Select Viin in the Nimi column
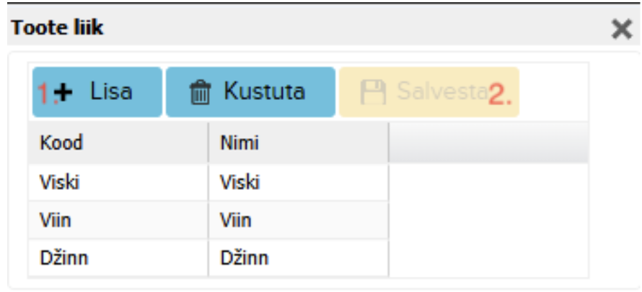This screenshot has height=292, width=642. 236,219
